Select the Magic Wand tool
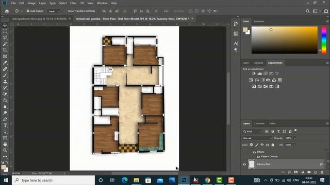The height and width of the screenshot is (185, 330). (x=5, y=44)
